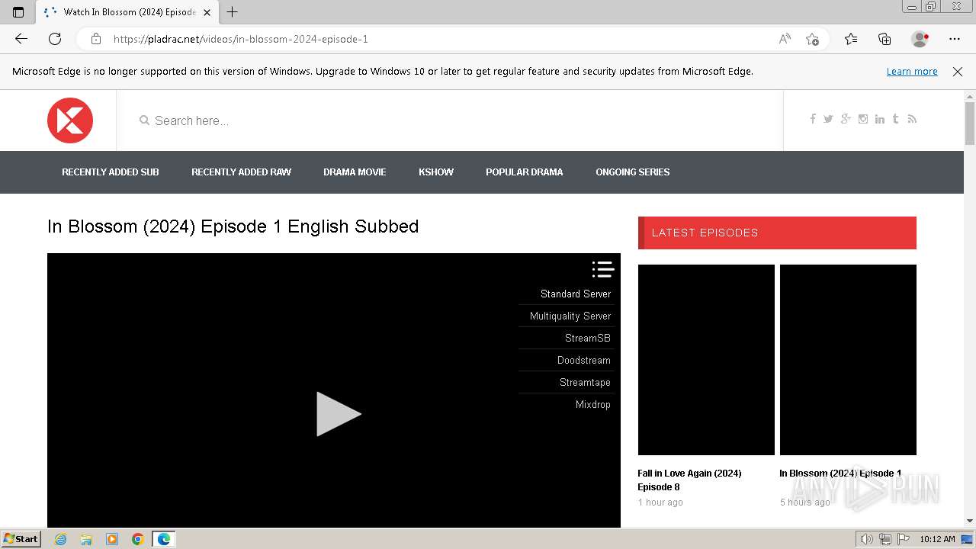976x549 pixels.
Task: Open RECENTLY ADDED RAW menu
Action: click(241, 172)
